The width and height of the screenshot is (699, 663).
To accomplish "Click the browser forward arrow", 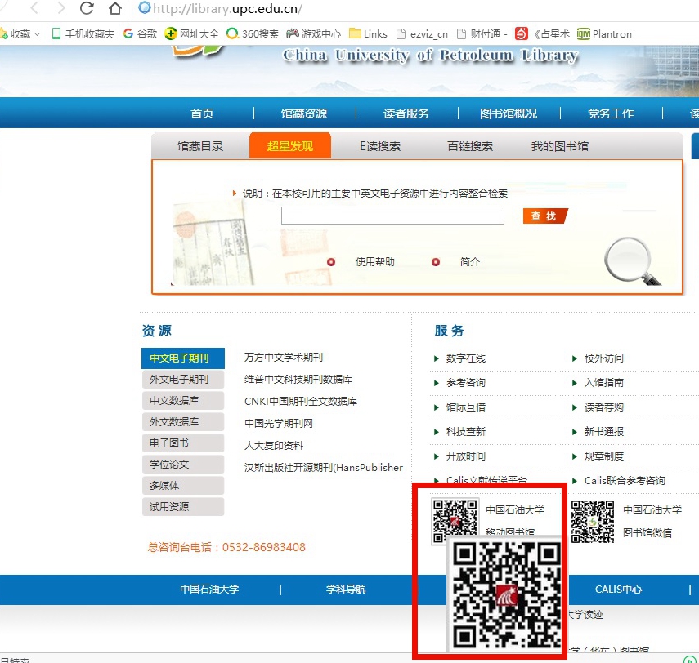I will click(x=61, y=8).
